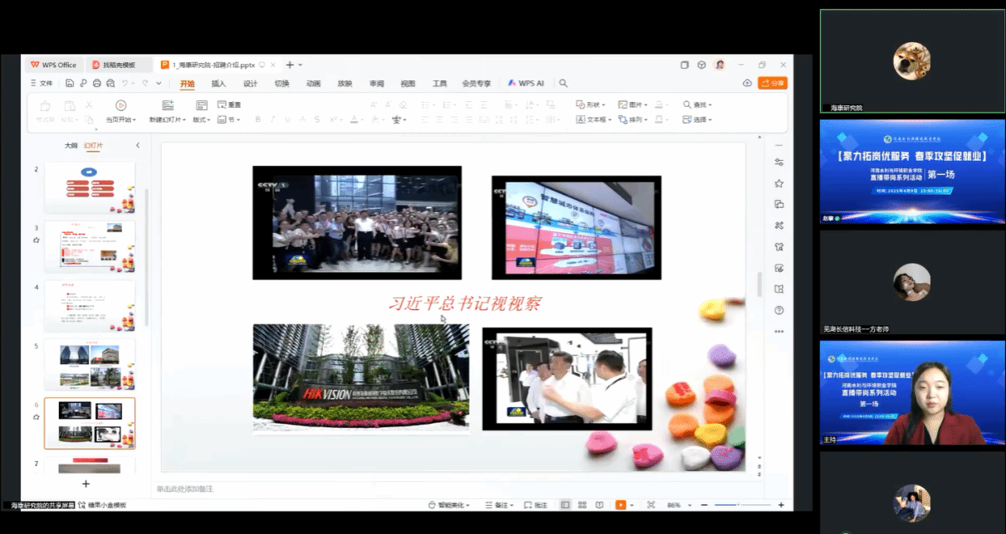Click the HIKVISION building photo on slide
The height and width of the screenshot is (534, 1006).
(361, 378)
